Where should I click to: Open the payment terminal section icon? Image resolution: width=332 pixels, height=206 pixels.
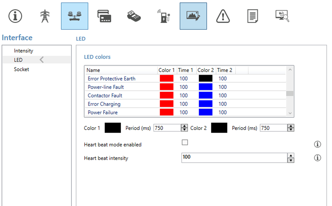point(134,16)
